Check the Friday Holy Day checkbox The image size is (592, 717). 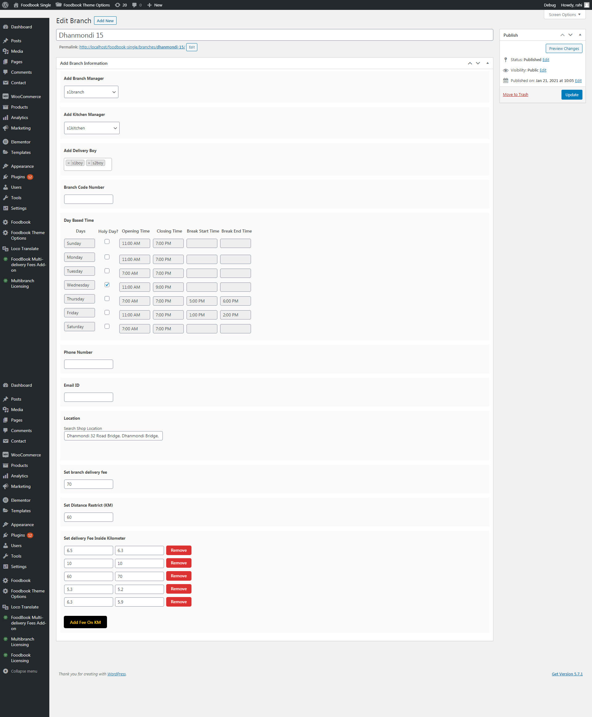click(107, 312)
